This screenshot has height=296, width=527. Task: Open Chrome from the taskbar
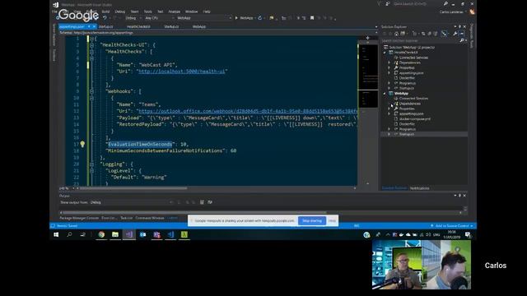(x=101, y=234)
